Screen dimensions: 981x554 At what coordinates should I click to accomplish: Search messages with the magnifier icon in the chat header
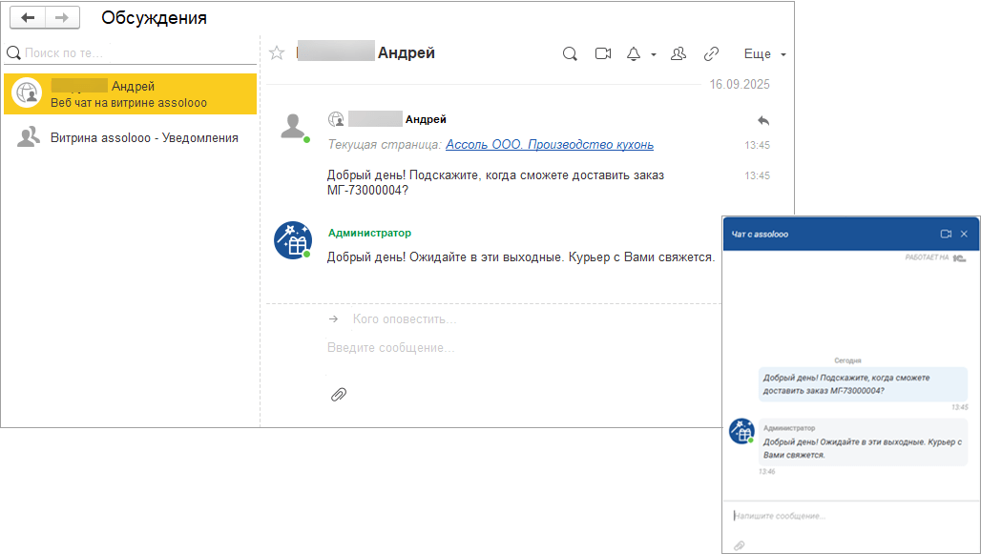[x=570, y=53]
